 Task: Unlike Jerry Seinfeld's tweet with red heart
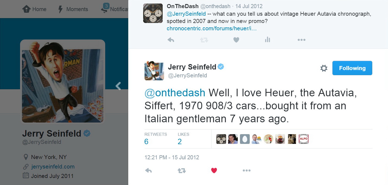click(x=214, y=171)
